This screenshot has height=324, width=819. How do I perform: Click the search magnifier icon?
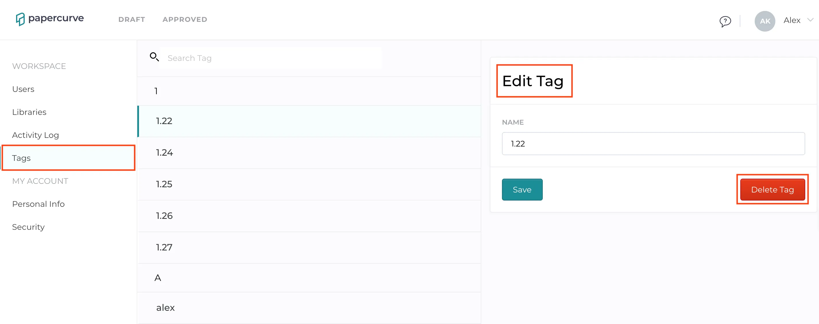(x=154, y=57)
